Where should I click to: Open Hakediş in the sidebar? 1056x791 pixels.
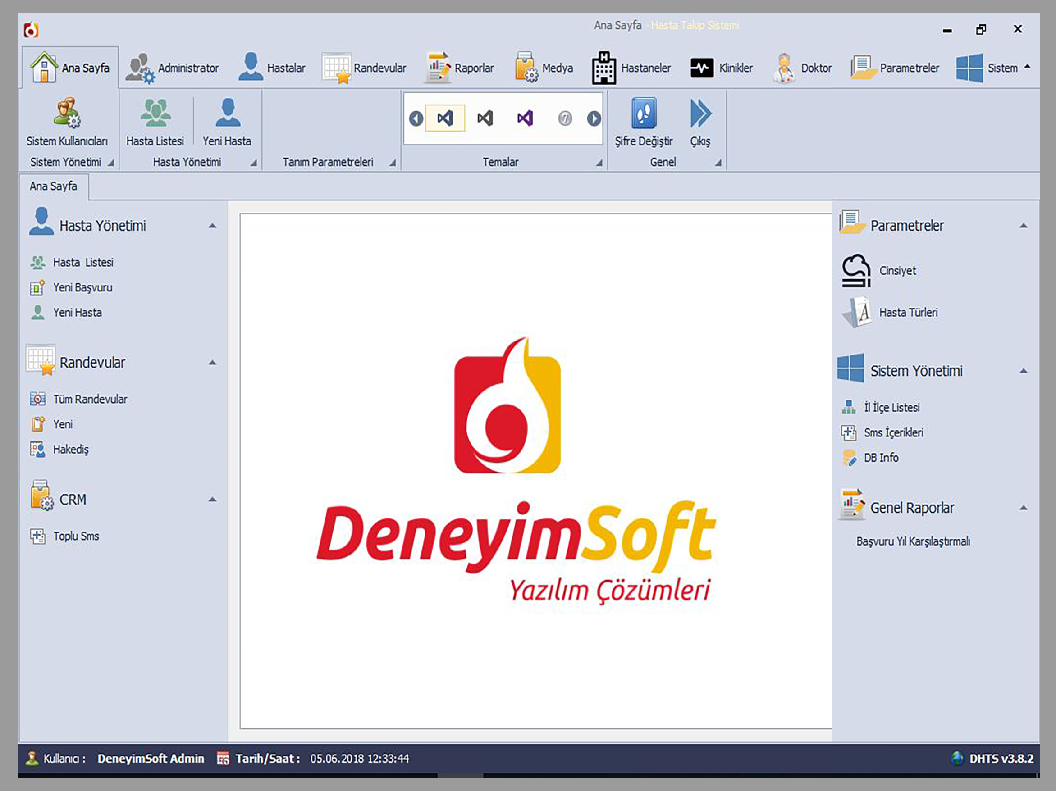(x=59, y=450)
